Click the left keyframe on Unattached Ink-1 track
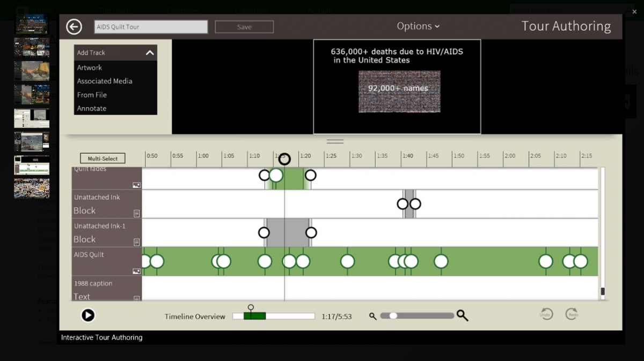The image size is (644, 361). click(264, 232)
